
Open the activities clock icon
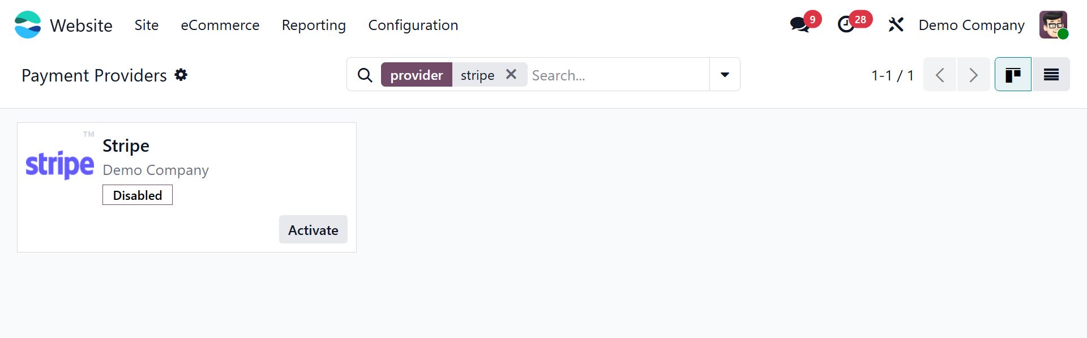click(x=846, y=25)
